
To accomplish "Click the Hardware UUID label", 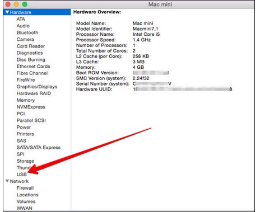I will [94, 89].
